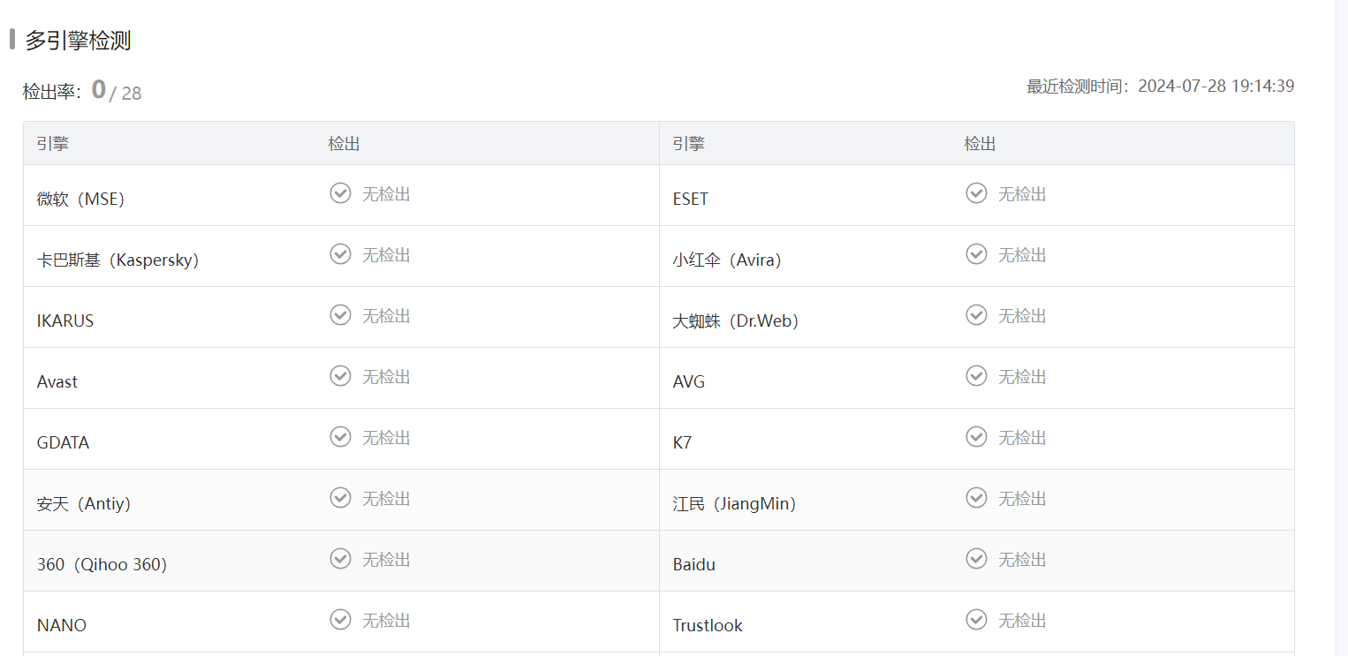This screenshot has height=656, width=1348.
Task: Click the check icon in the ESET row
Action: pos(976,193)
